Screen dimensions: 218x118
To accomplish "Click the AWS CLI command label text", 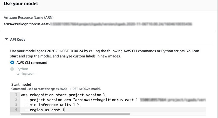I will (x=32, y=63).
